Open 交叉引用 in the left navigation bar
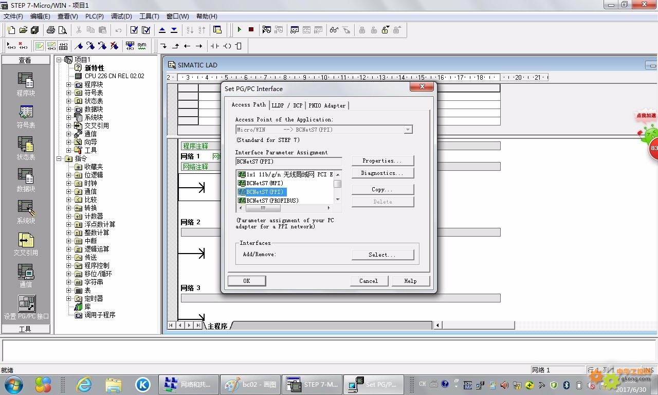The image size is (658, 395). (x=26, y=244)
